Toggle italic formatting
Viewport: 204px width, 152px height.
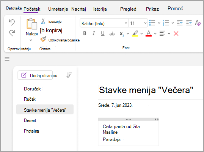pyautogui.click(x=94, y=33)
